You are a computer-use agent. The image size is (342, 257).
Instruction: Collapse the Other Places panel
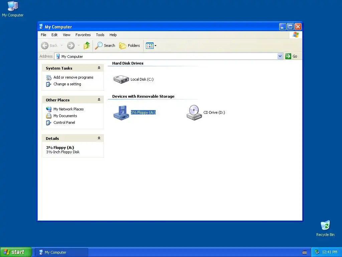[x=99, y=100]
